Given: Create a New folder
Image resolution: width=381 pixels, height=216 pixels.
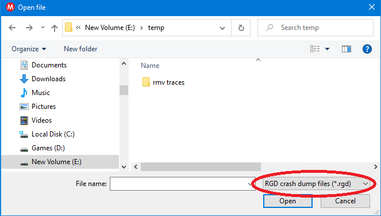Looking at the screenshot, I should click(80, 49).
